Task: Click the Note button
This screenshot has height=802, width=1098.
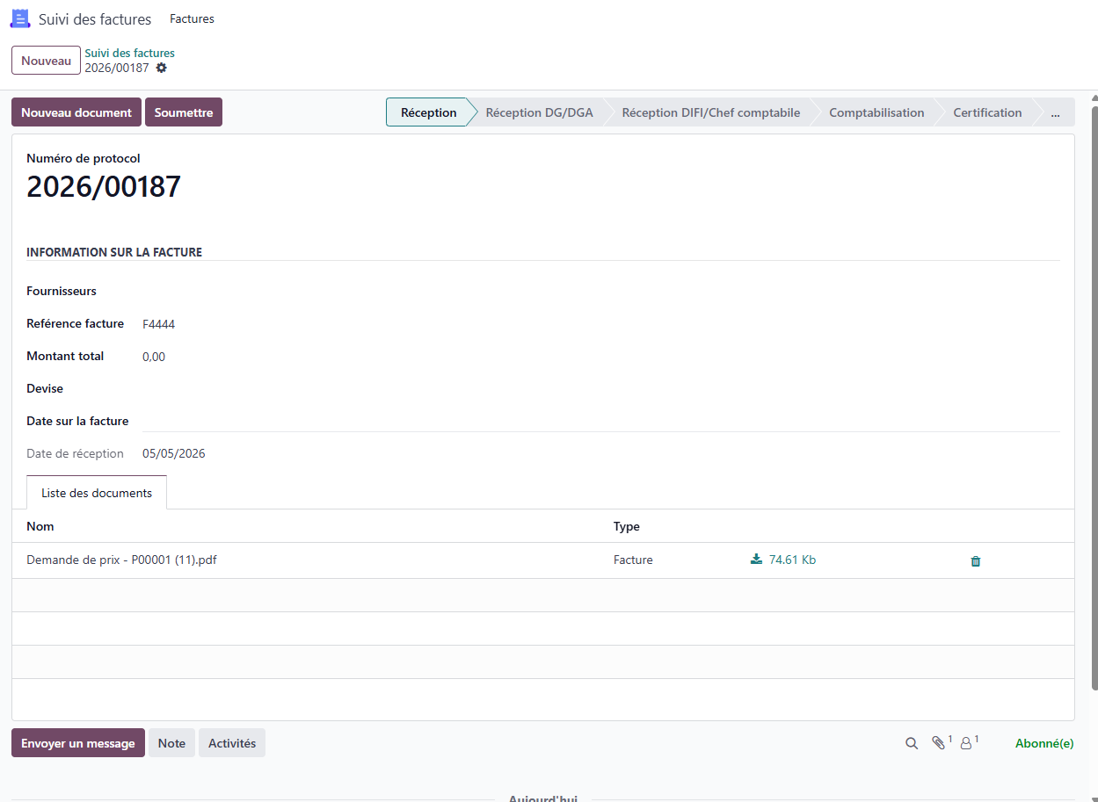Action: (x=171, y=743)
